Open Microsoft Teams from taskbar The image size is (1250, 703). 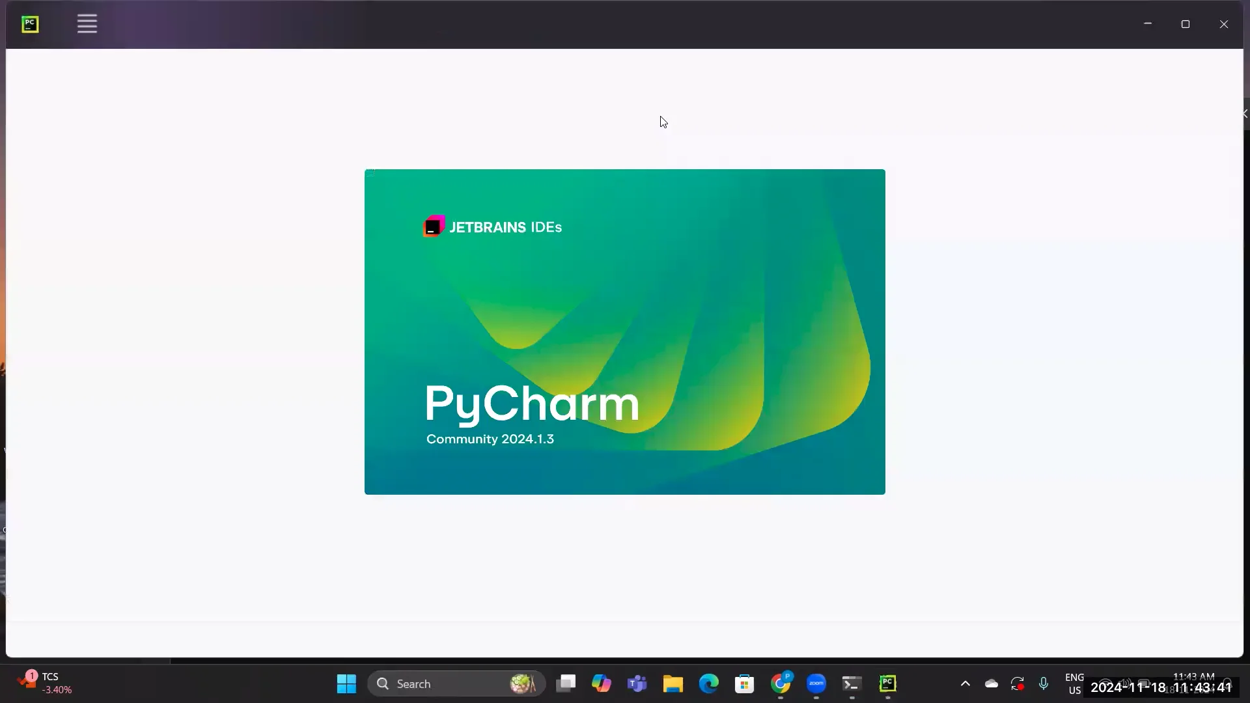[637, 683]
